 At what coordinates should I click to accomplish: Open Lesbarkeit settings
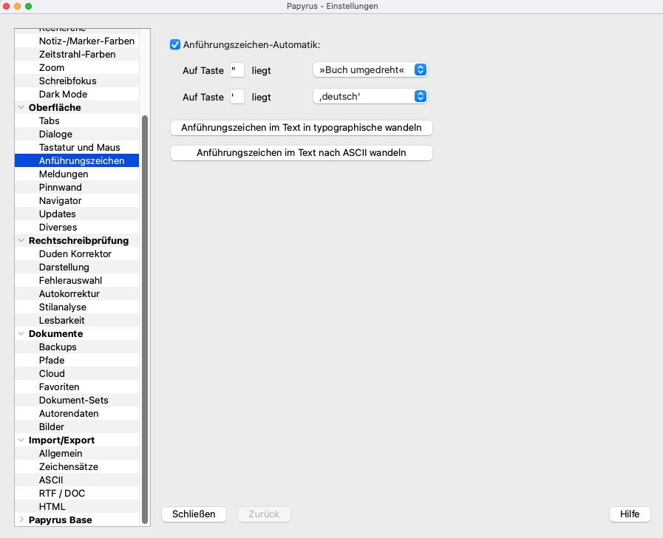click(x=77, y=320)
